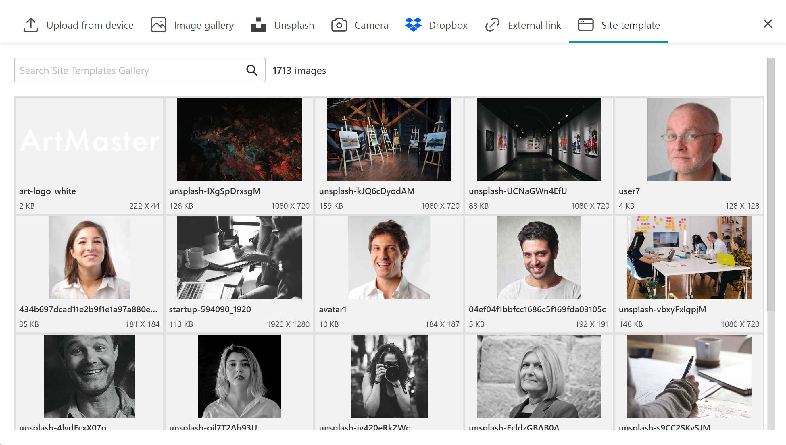Screen dimensions: 786x445
Task: Switch to the Unsplash tab label
Action: point(294,25)
